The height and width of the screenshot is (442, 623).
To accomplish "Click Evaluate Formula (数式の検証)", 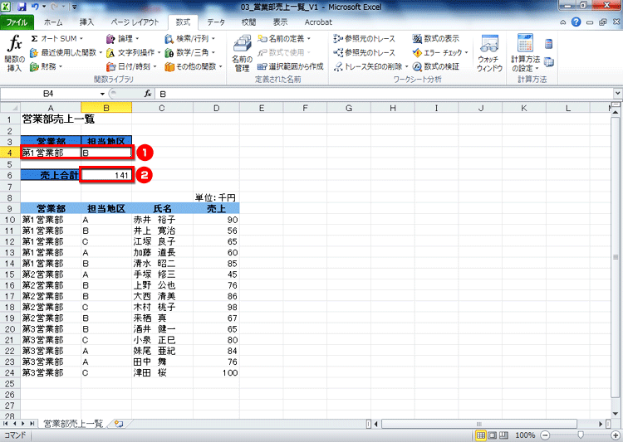I will [x=436, y=66].
